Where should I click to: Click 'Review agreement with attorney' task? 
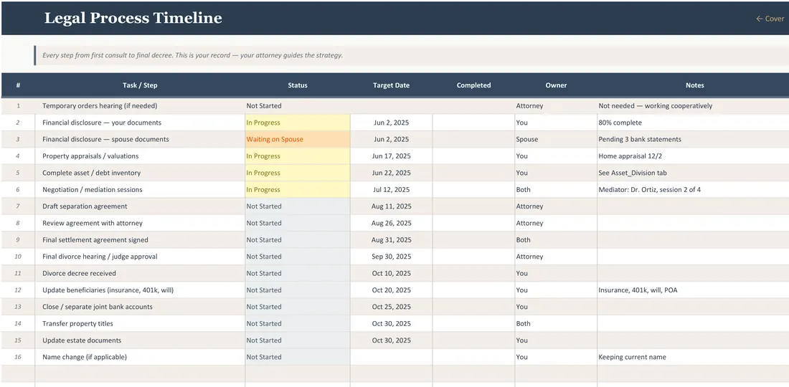[92, 223]
